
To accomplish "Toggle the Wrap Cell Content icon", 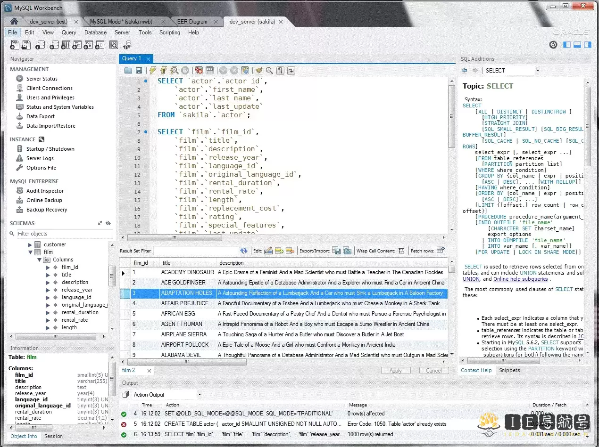I will [x=401, y=251].
